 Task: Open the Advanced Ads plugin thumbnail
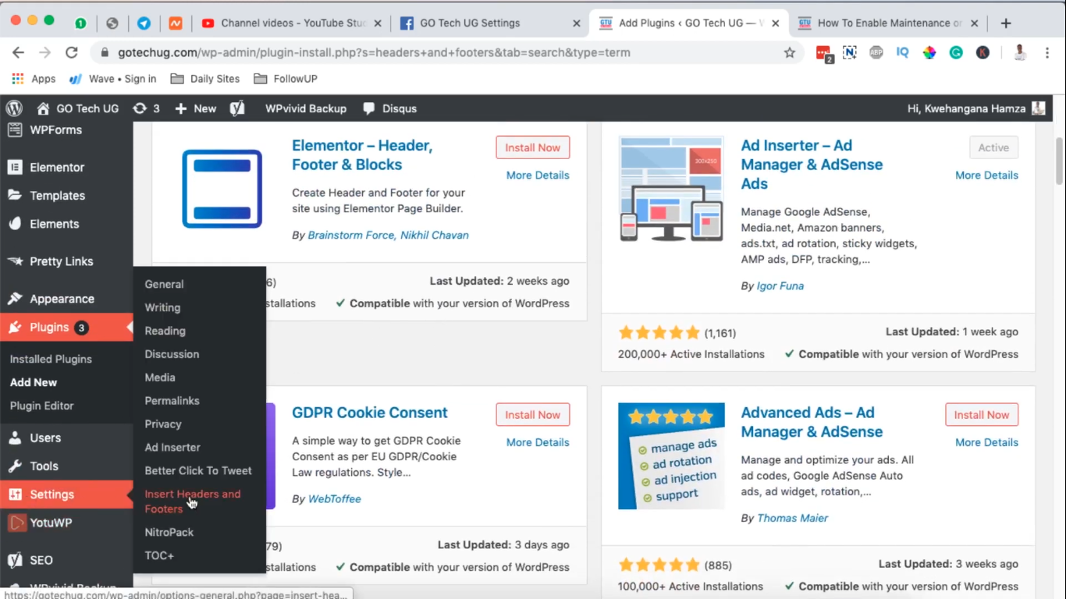(x=671, y=456)
